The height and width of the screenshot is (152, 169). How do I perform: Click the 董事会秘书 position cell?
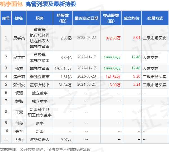point(40,85)
